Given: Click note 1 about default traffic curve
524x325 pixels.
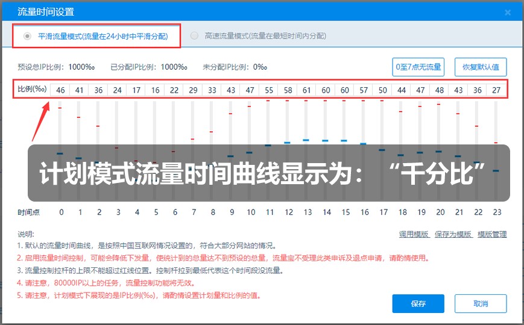Looking at the screenshot, I should pos(147,246).
